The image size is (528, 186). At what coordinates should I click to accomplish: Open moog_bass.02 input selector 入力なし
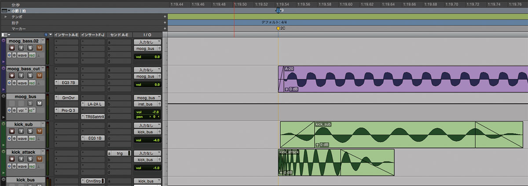coord(147,42)
